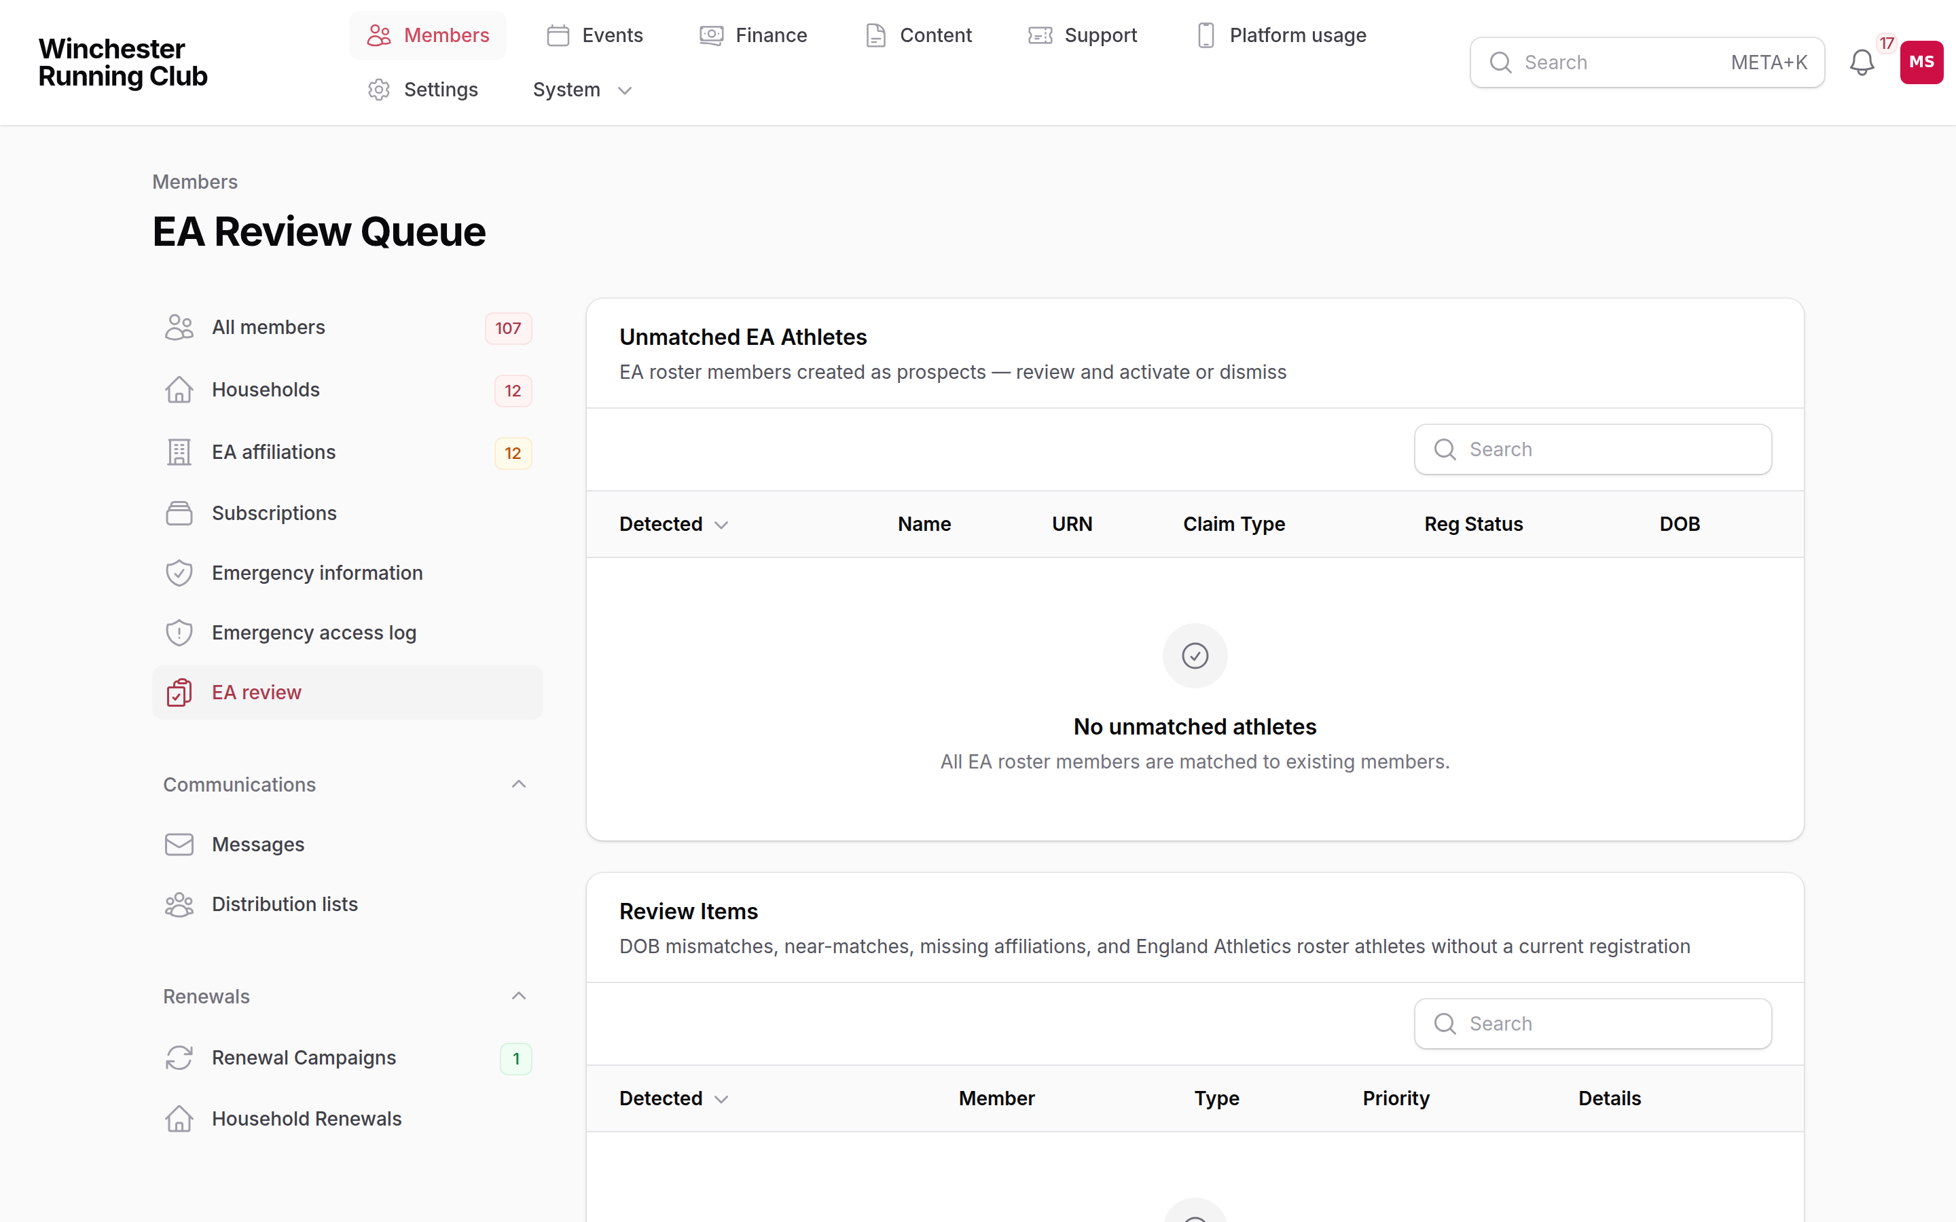Click the Platform usage phone icon
1956x1222 pixels.
coord(1205,35)
